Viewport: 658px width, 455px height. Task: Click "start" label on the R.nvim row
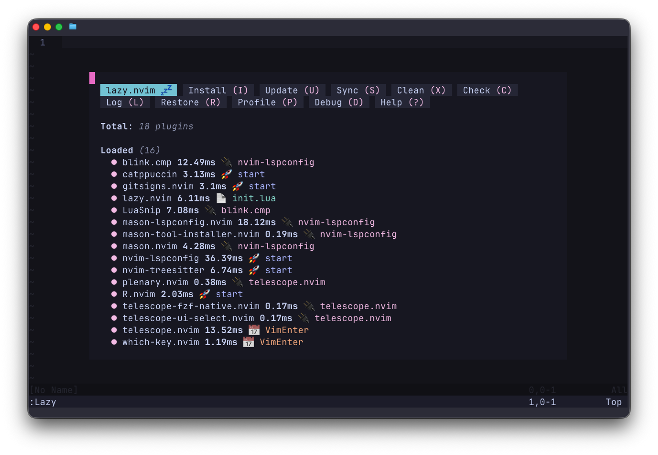(x=229, y=294)
